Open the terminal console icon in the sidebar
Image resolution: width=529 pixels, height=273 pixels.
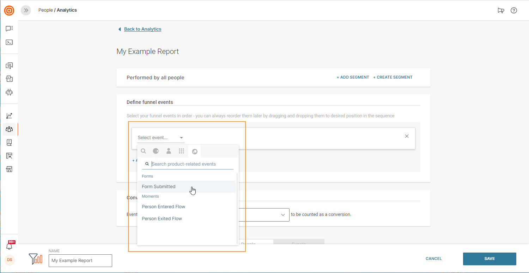coord(9,42)
